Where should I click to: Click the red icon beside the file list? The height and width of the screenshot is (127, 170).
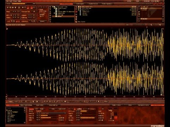point(76,12)
